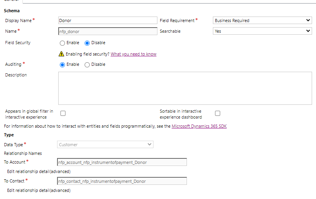Check Appears in global filter checkbox
This screenshot has width=316, height=199.
coord(63,113)
